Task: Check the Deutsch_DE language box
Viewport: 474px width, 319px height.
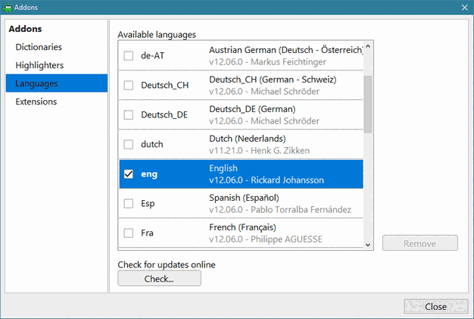Action: 128,114
